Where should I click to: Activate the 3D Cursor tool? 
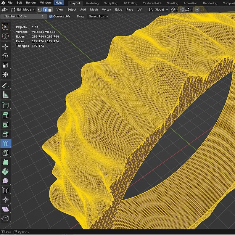tap(5, 36)
